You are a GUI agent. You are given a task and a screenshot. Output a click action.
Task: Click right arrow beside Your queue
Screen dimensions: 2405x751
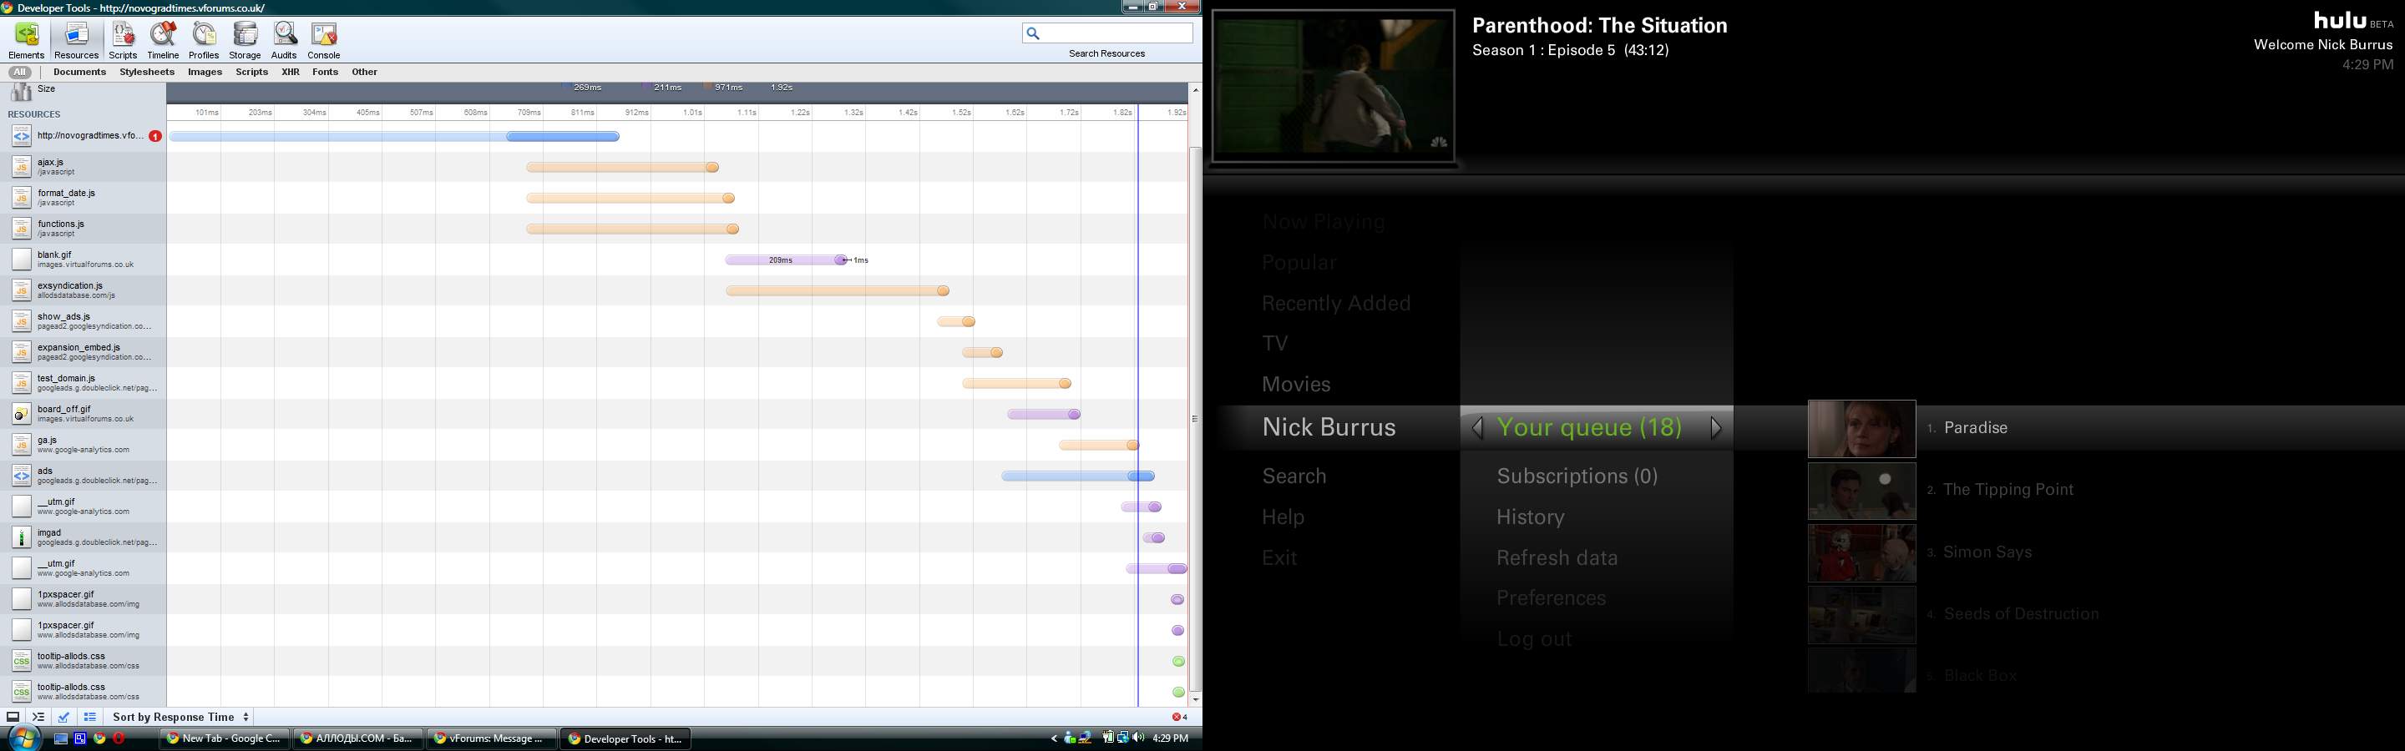pos(1716,428)
